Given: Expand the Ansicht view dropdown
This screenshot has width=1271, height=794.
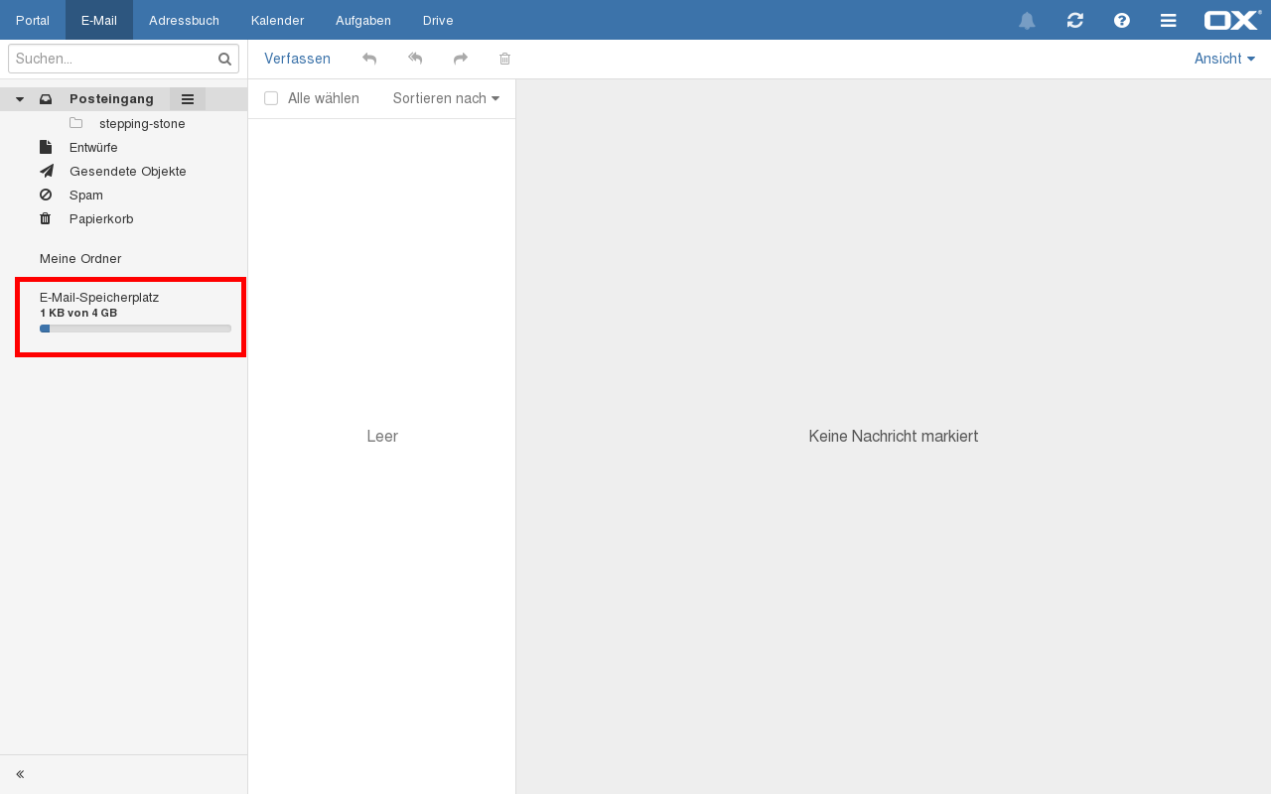Looking at the screenshot, I should [x=1224, y=60].
